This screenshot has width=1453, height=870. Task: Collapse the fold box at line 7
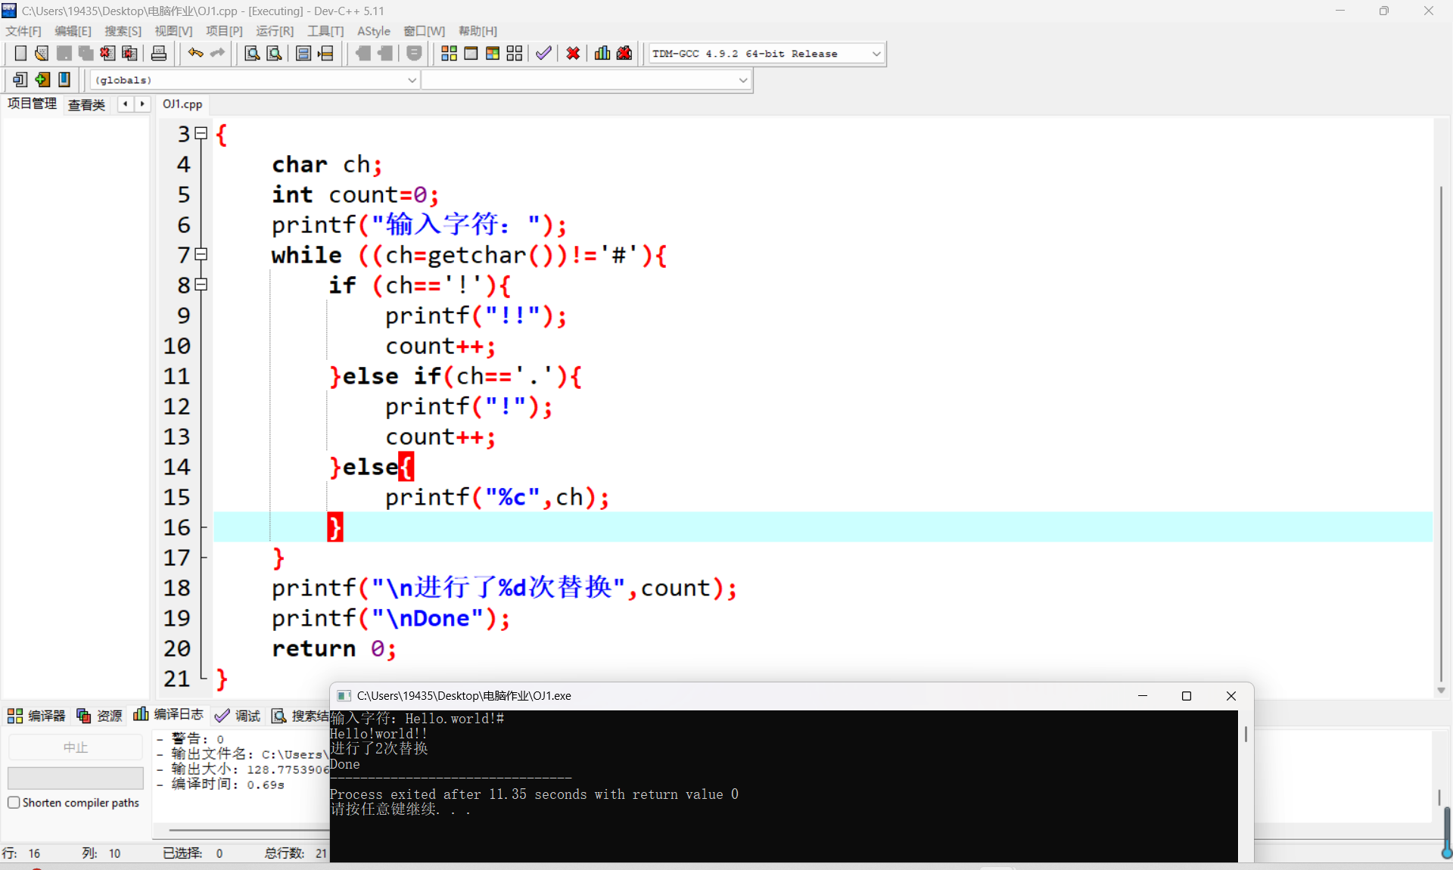pos(201,255)
